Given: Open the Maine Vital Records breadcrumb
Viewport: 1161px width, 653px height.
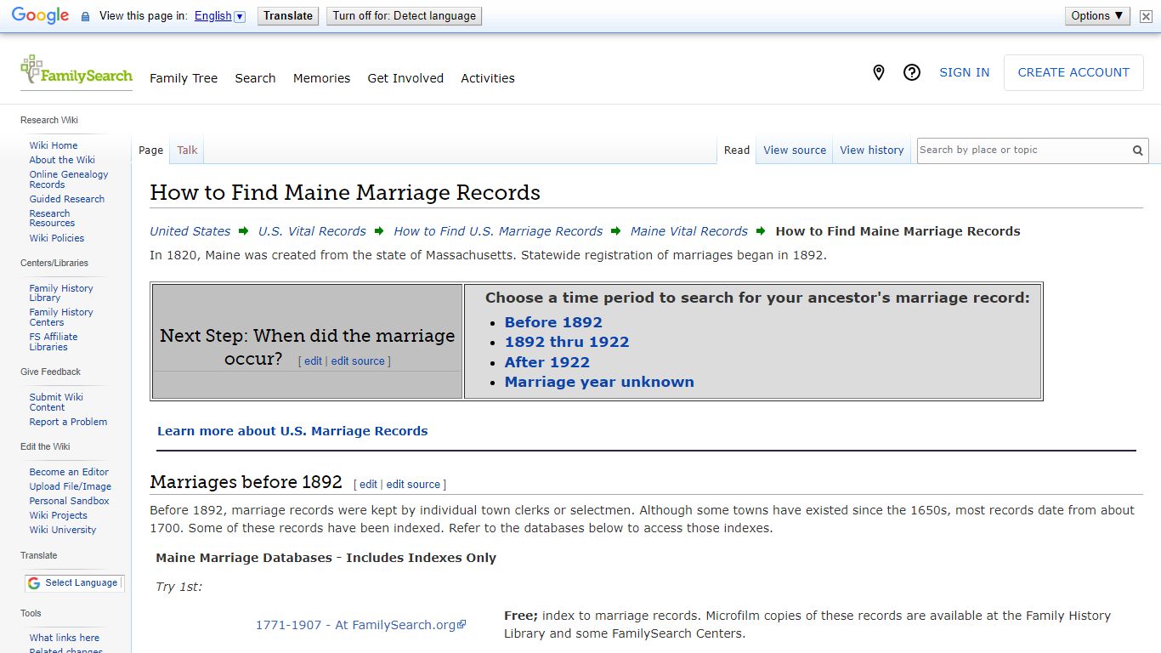Looking at the screenshot, I should point(689,231).
